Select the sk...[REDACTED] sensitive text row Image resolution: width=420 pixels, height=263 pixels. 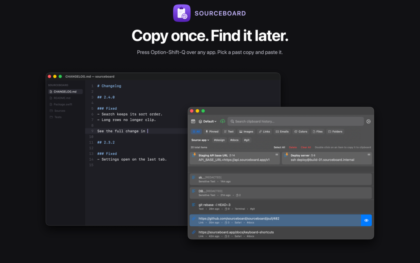tap(281, 179)
